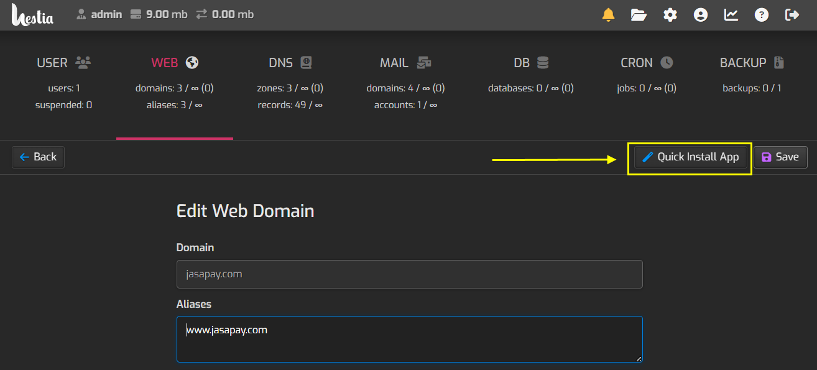
Task: Click the Quick Install App button
Action: click(x=690, y=157)
